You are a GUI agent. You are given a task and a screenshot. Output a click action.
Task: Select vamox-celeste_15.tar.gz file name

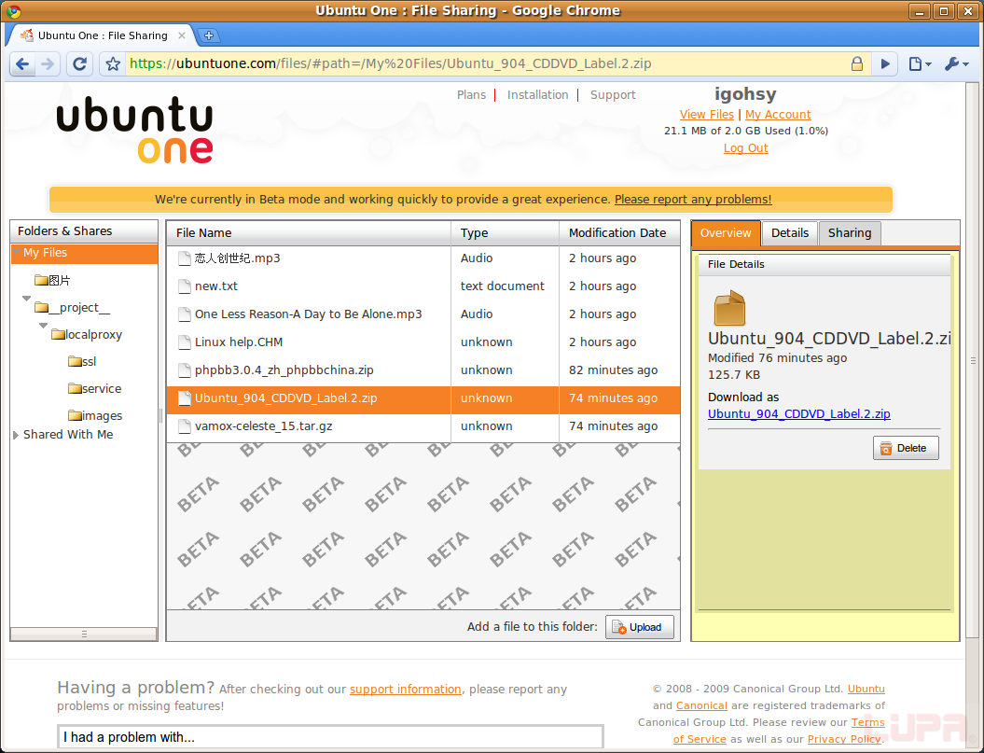pos(264,426)
